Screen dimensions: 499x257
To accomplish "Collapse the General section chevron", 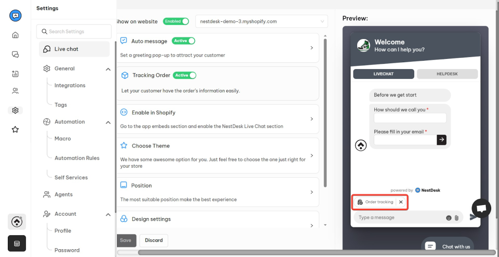I will pyautogui.click(x=108, y=69).
